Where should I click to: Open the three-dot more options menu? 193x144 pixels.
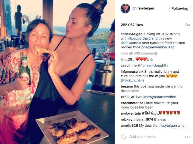click(x=188, y=137)
